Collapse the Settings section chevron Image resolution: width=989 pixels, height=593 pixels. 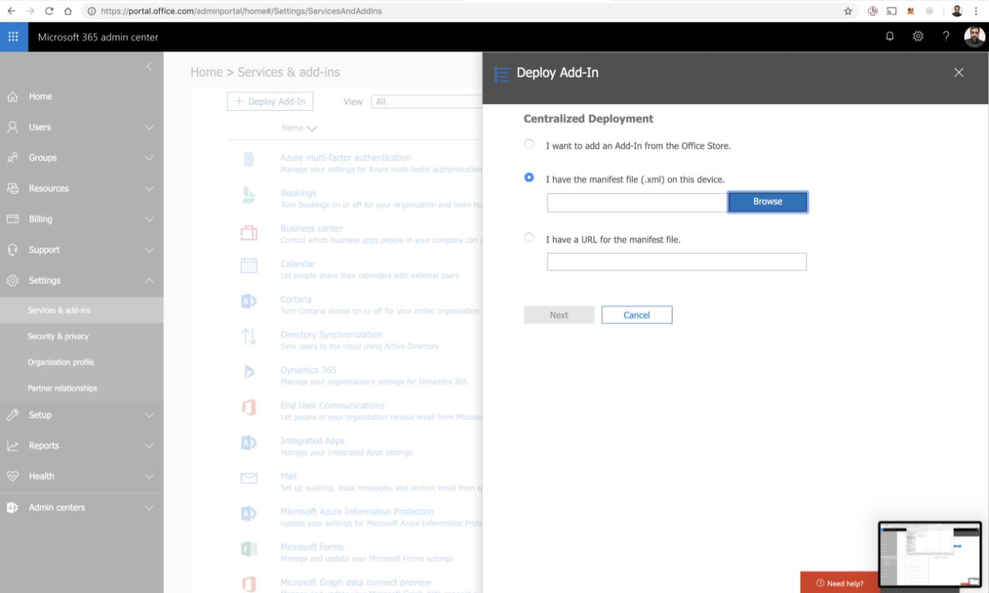149,281
